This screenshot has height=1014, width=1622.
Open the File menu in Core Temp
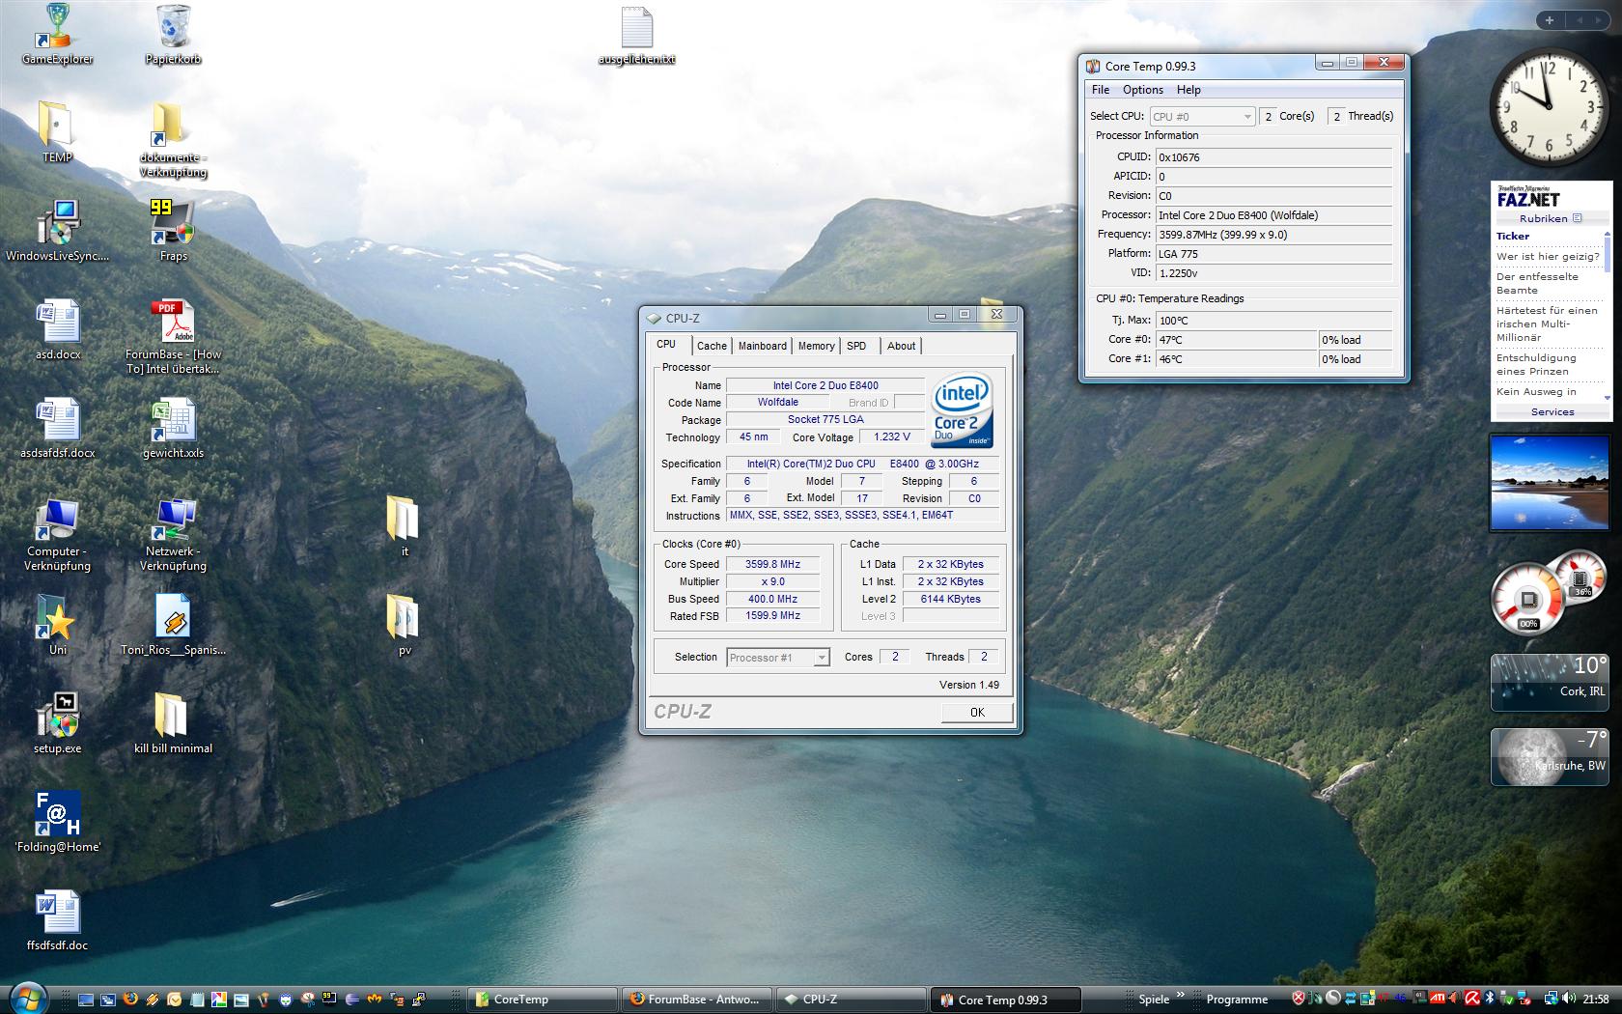pos(1101,90)
